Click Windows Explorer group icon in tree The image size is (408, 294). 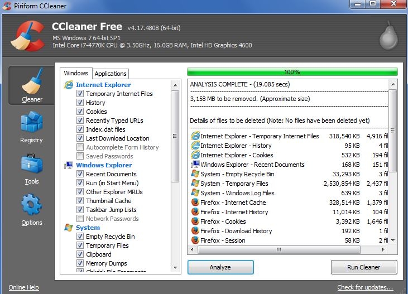[69, 165]
